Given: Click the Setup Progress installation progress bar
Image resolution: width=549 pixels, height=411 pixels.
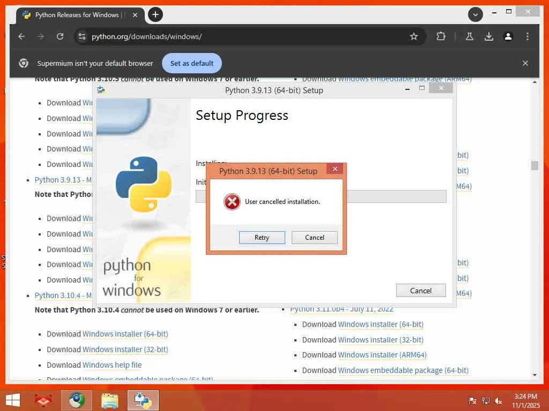Looking at the screenshot, I should [321, 196].
